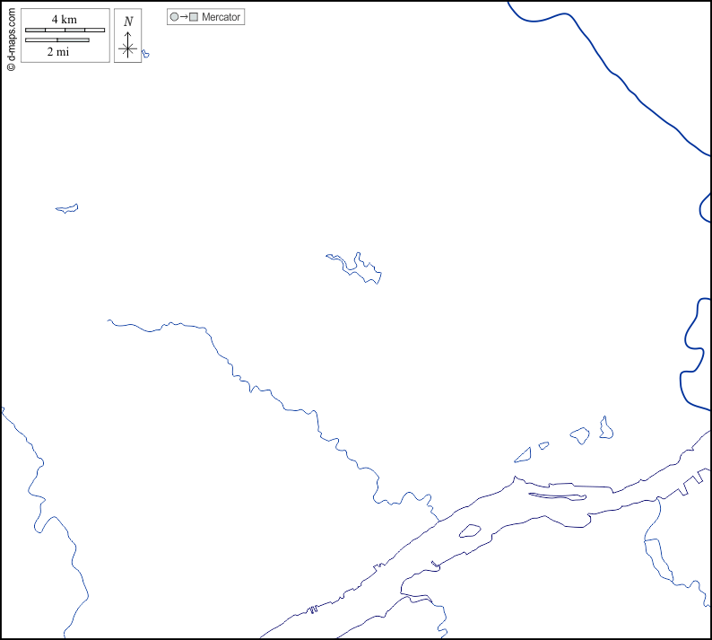Click the triangular pond north of the wide river
The image size is (712, 640).
coord(523,456)
